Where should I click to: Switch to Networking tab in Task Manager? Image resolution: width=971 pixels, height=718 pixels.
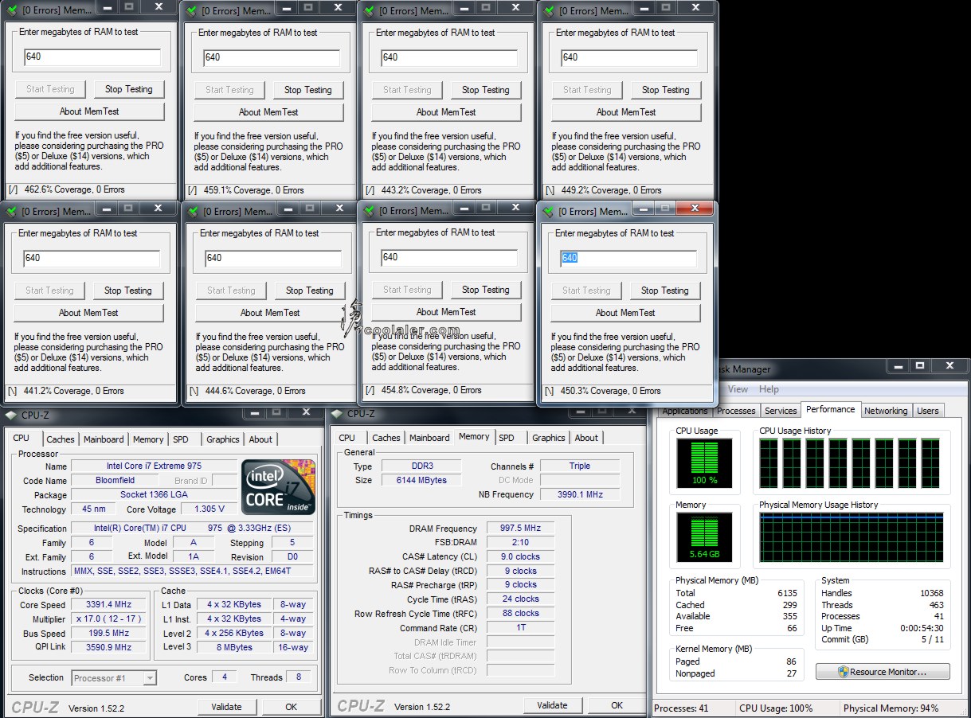[x=886, y=411]
